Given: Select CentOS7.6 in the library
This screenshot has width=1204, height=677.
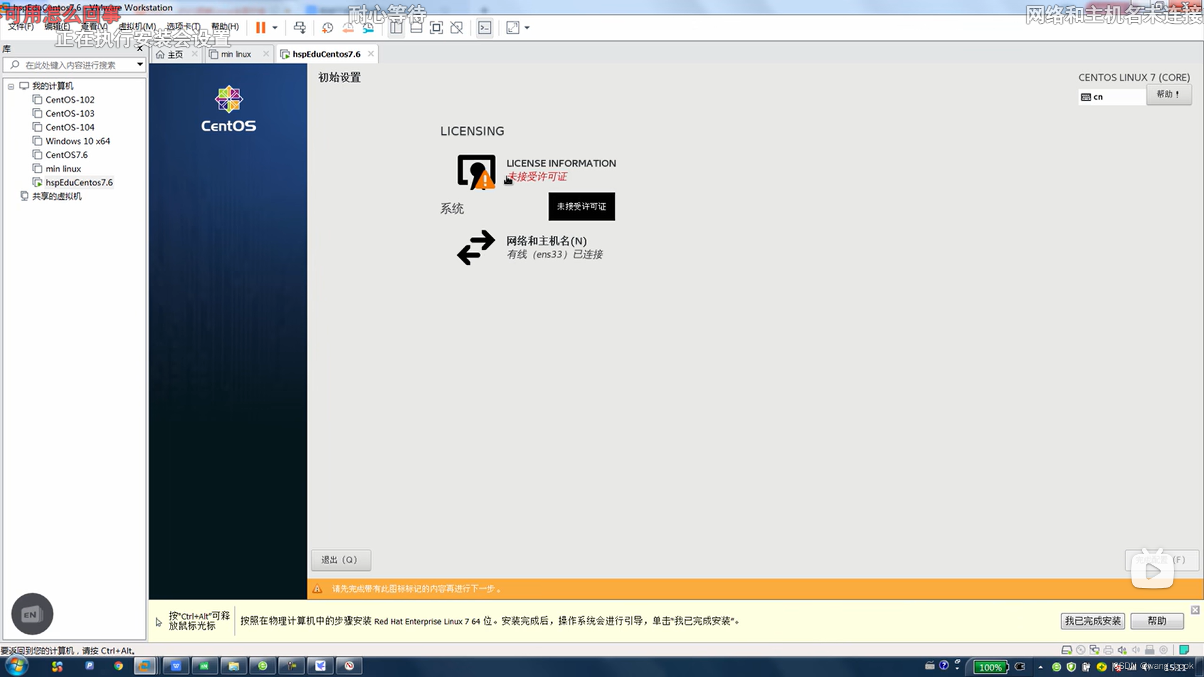Looking at the screenshot, I should click(60, 155).
